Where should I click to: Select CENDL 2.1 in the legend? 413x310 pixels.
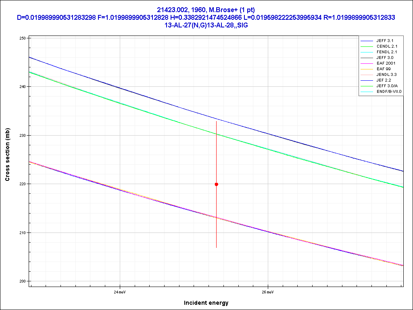click(x=387, y=46)
